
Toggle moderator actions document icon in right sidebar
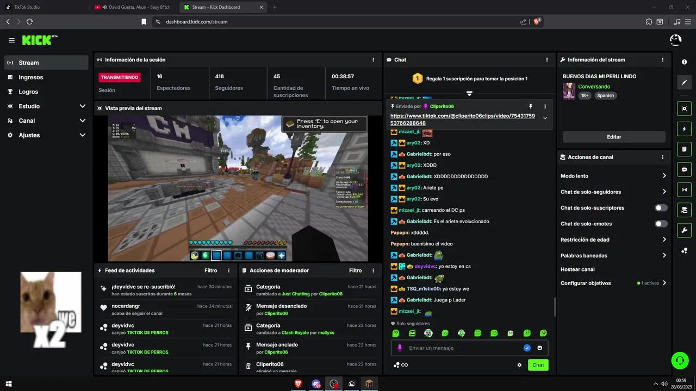684,149
